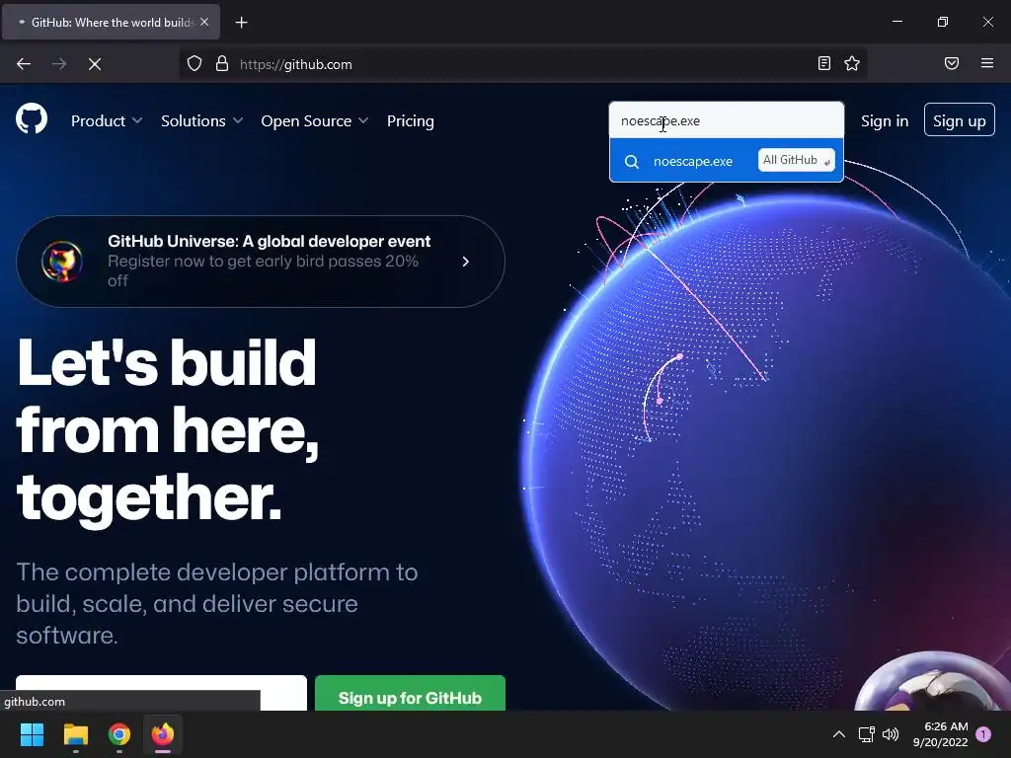
Task: Open the tracking protection shield icon
Action: pos(194,64)
